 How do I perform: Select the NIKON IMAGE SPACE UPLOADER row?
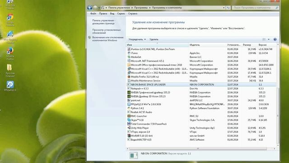tap(201, 85)
